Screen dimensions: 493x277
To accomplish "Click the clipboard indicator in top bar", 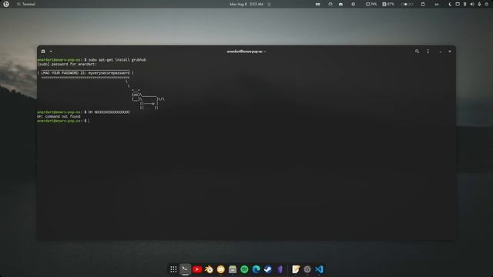I will click(x=423, y=4).
